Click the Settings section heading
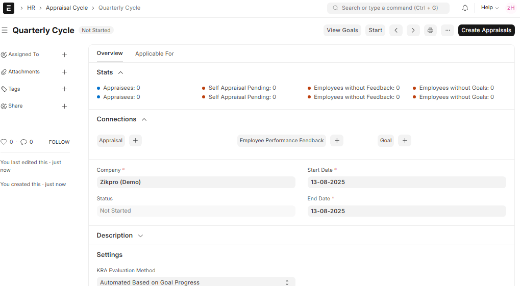 (x=109, y=255)
